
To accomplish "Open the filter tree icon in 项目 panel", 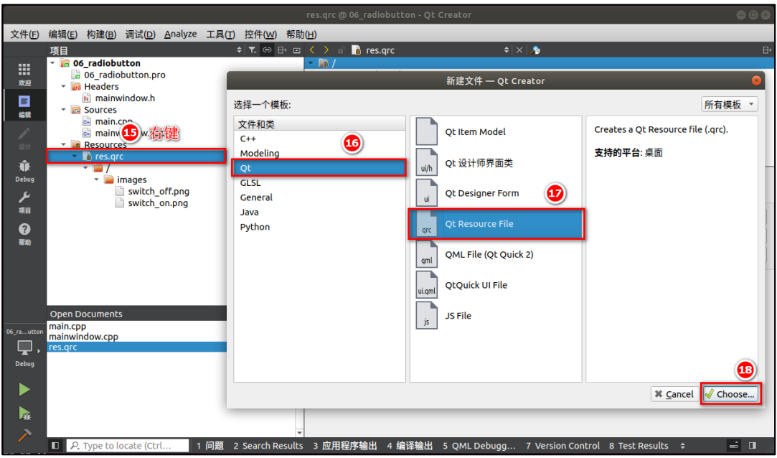I will pyautogui.click(x=253, y=50).
